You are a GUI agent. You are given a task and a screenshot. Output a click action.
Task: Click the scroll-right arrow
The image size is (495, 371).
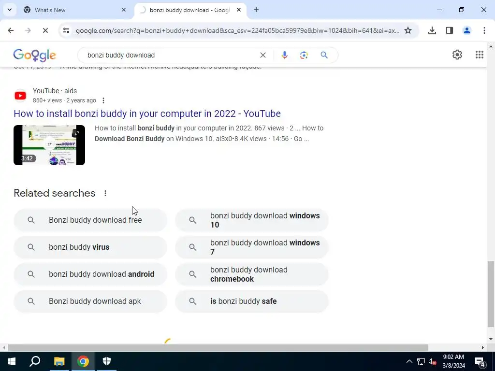483,348
